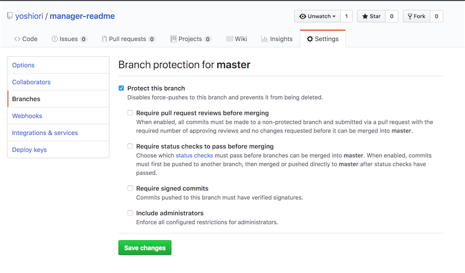
Task: Open Collaborators settings in sidebar
Action: [59, 82]
